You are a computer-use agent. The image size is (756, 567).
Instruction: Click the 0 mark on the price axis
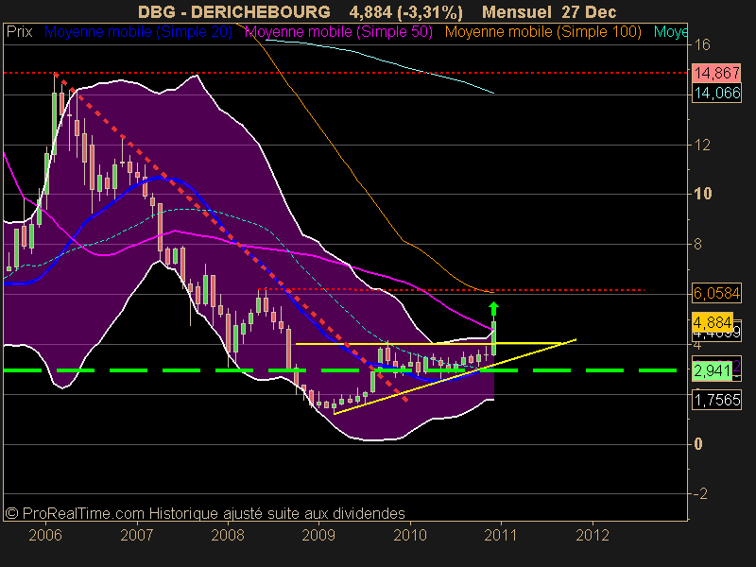(x=698, y=443)
